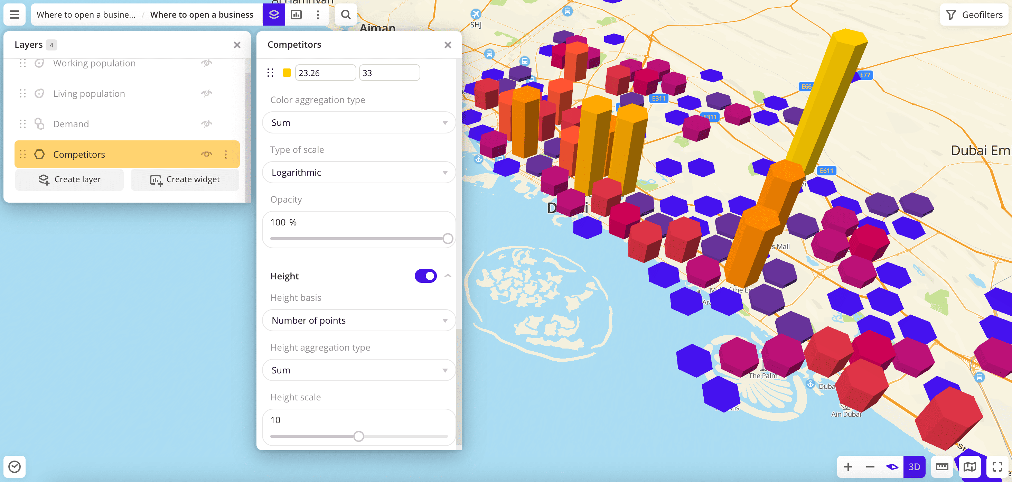The image size is (1012, 482).
Task: Open Competitors layer three-dot options
Action: tap(225, 155)
